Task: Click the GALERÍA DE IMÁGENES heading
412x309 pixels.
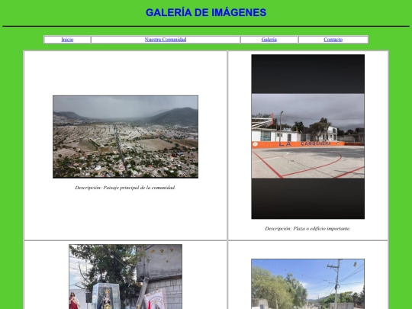Action: [x=206, y=12]
